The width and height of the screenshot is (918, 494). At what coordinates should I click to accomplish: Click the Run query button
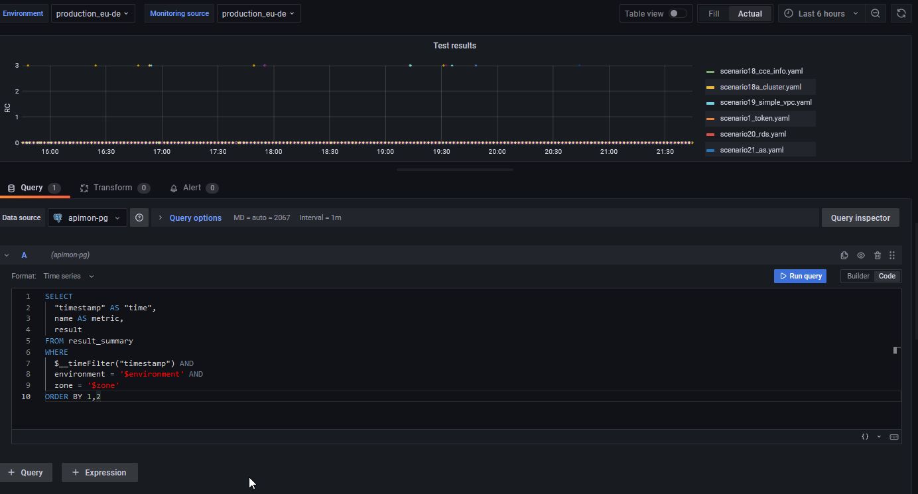point(800,276)
